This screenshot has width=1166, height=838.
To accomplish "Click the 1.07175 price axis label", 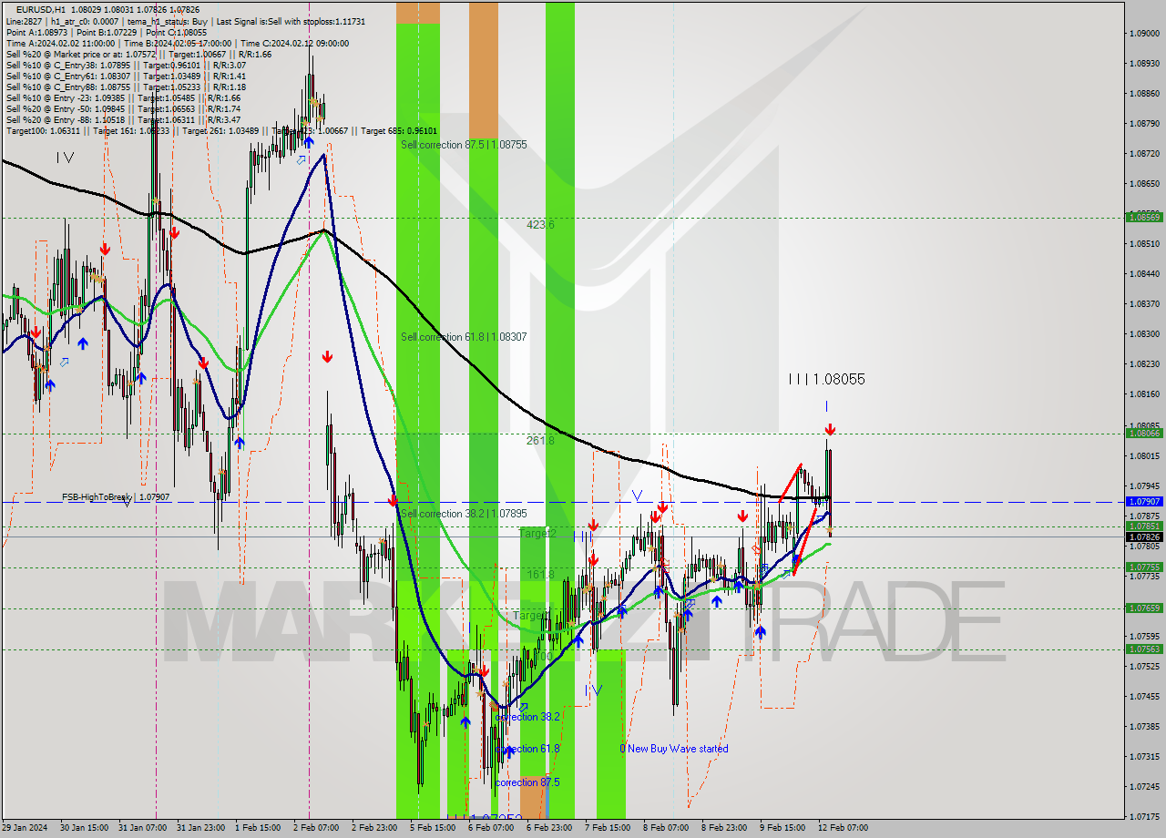I will click(x=1144, y=816).
